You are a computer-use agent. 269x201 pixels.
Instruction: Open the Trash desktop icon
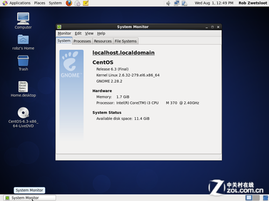[x=23, y=63]
